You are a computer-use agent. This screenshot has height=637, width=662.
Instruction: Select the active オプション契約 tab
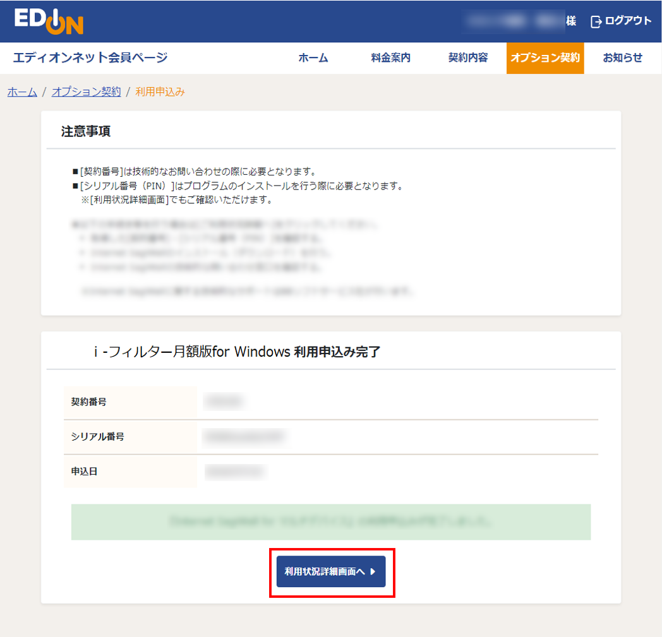tap(545, 57)
